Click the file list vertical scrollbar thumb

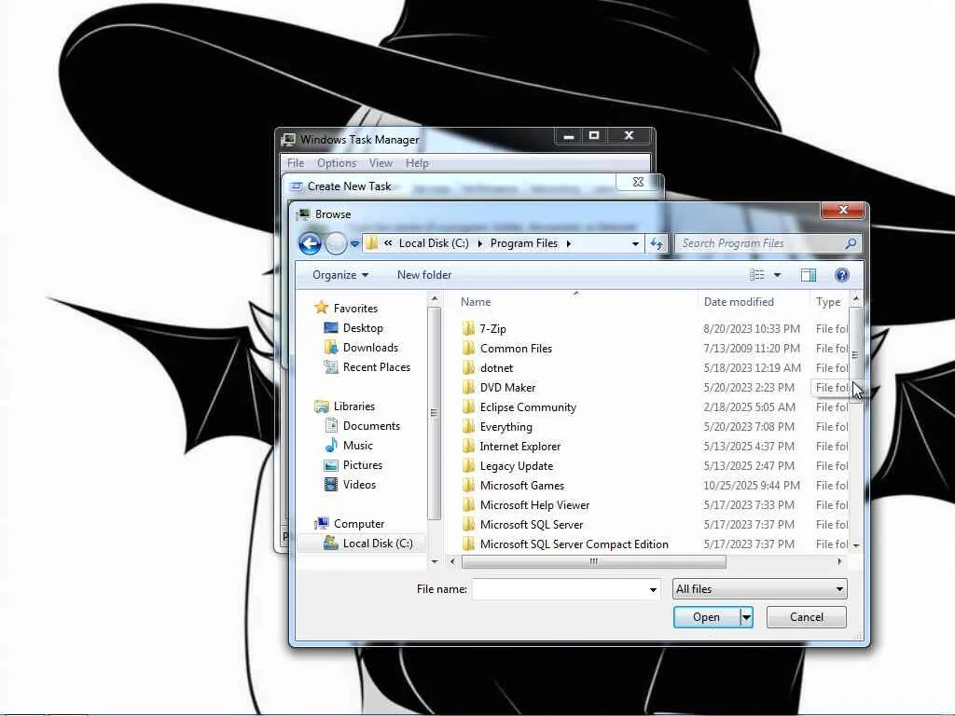(855, 353)
